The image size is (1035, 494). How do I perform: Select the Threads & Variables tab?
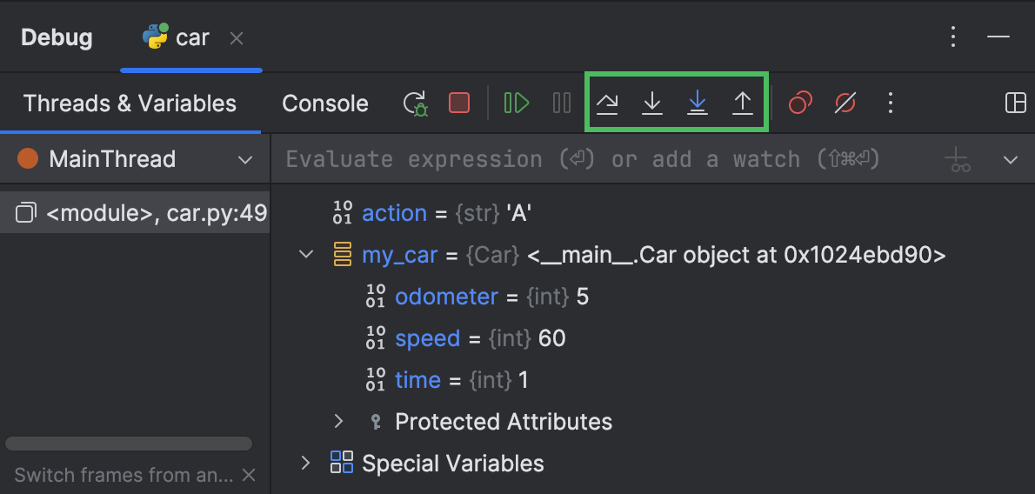coord(130,103)
